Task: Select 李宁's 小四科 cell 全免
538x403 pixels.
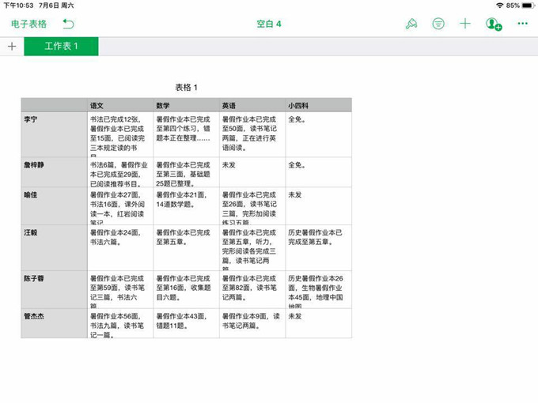Action: (x=318, y=134)
